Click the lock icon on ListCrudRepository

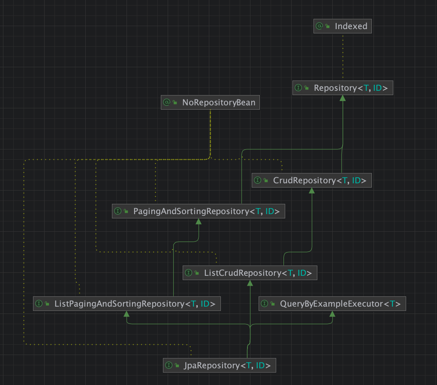197,273
